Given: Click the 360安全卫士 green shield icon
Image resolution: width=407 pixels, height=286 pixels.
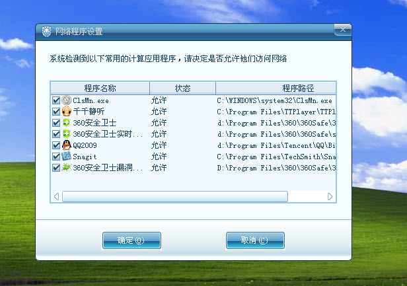Looking at the screenshot, I should [x=67, y=123].
